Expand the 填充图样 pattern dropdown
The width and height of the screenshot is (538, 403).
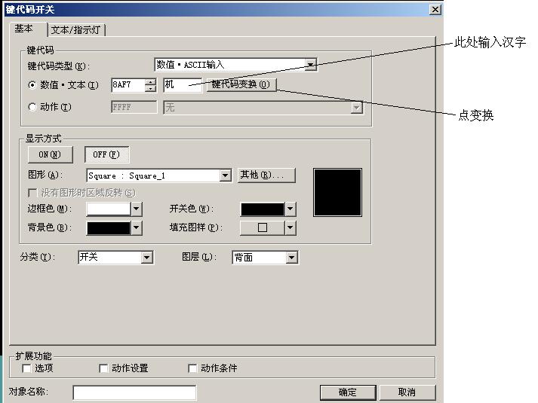coord(290,227)
